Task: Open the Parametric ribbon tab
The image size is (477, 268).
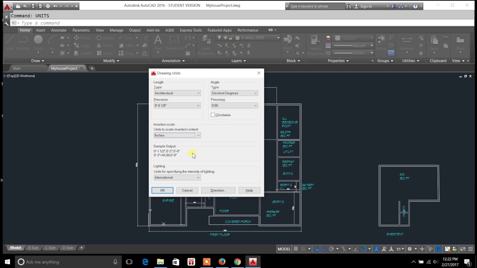Action: [x=81, y=30]
